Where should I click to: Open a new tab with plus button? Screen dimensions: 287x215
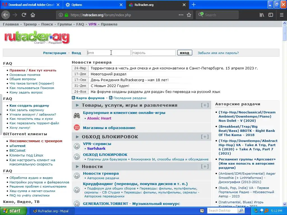click(194, 4)
